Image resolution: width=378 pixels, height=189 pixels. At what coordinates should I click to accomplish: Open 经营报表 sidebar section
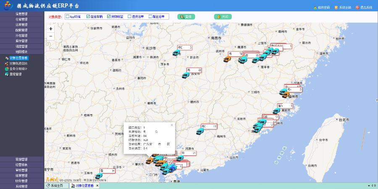point(22,165)
